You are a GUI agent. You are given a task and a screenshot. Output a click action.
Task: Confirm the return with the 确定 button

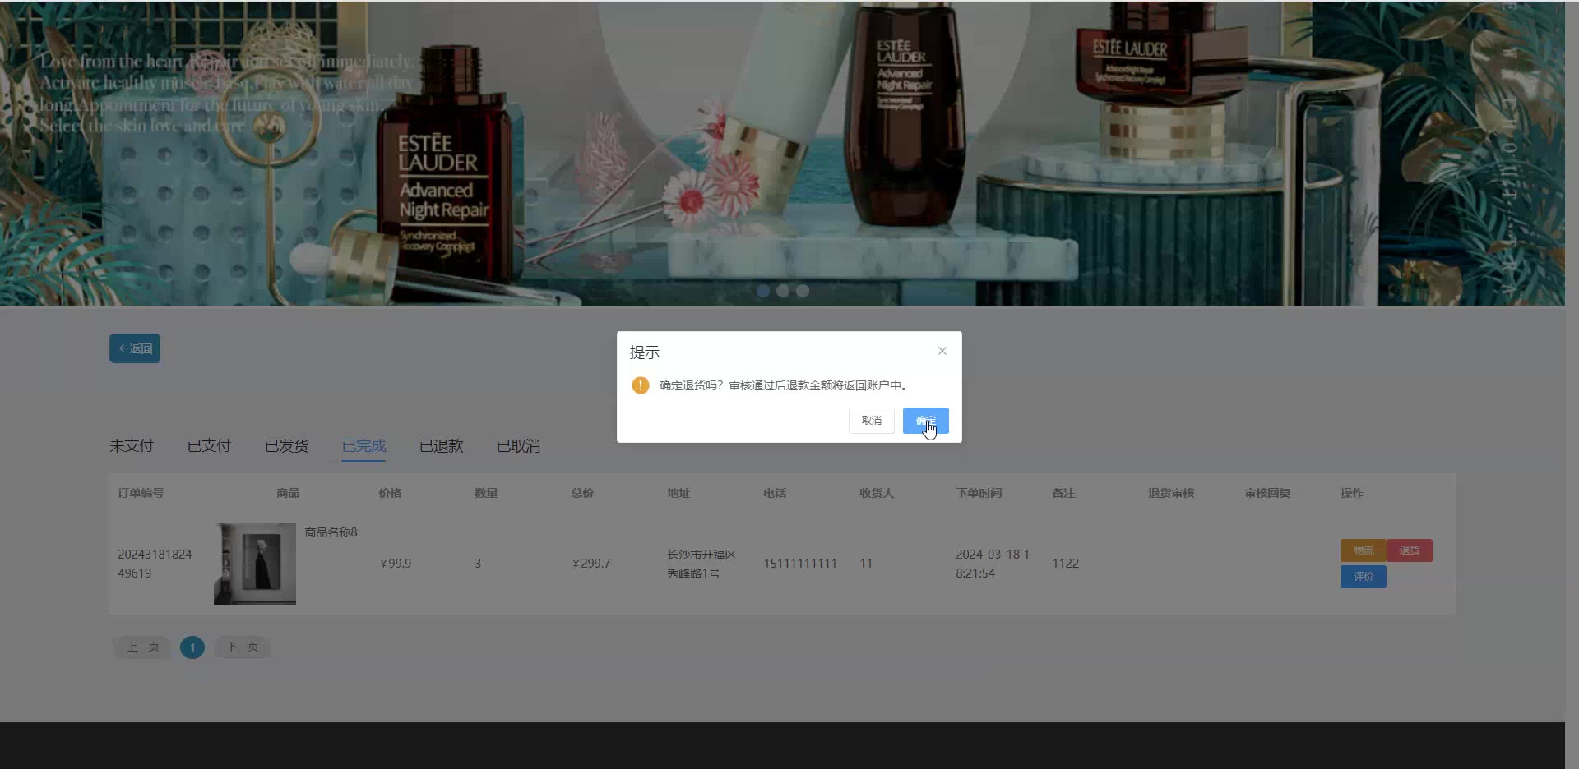point(926,421)
